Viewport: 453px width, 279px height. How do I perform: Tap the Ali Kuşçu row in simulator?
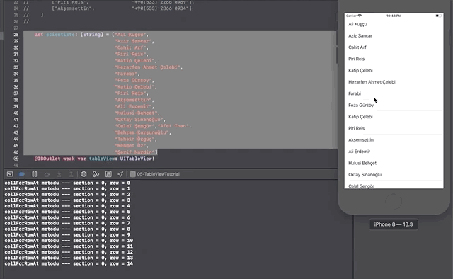[394, 24]
